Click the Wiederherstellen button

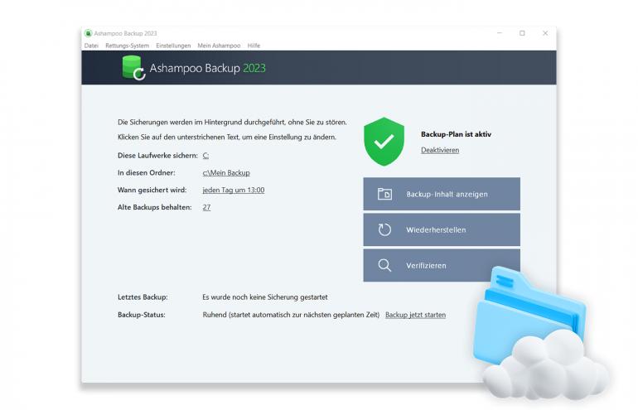pyautogui.click(x=442, y=229)
